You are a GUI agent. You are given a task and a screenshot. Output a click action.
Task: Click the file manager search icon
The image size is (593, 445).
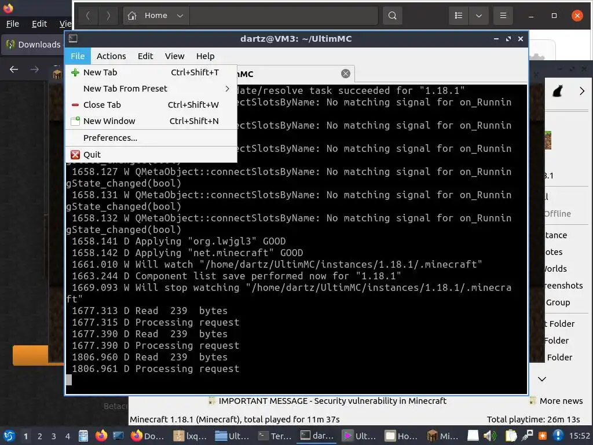pos(393,16)
